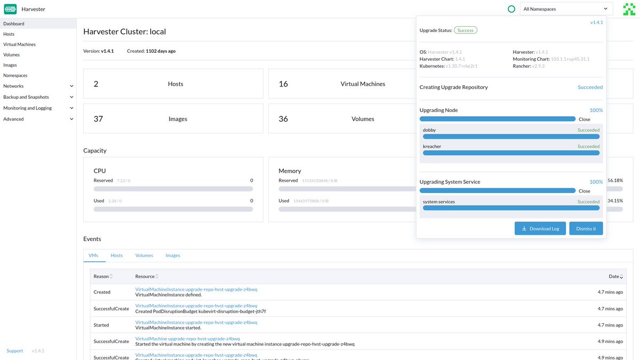The height and width of the screenshot is (360, 640).
Task: Open VirtualMachine upgrade-repo-hvst-upgrade-z4bwq link
Action: click(188, 339)
